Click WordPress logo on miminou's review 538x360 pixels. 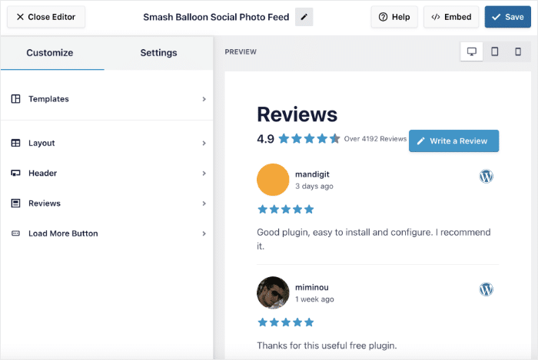pos(487,289)
